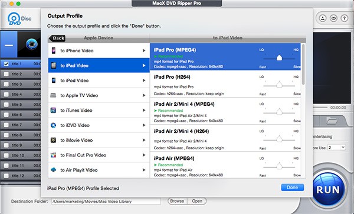Adjust iPad Air 2/Mini 4 (H264) quality slider
The image size is (354, 214).
coord(279,139)
